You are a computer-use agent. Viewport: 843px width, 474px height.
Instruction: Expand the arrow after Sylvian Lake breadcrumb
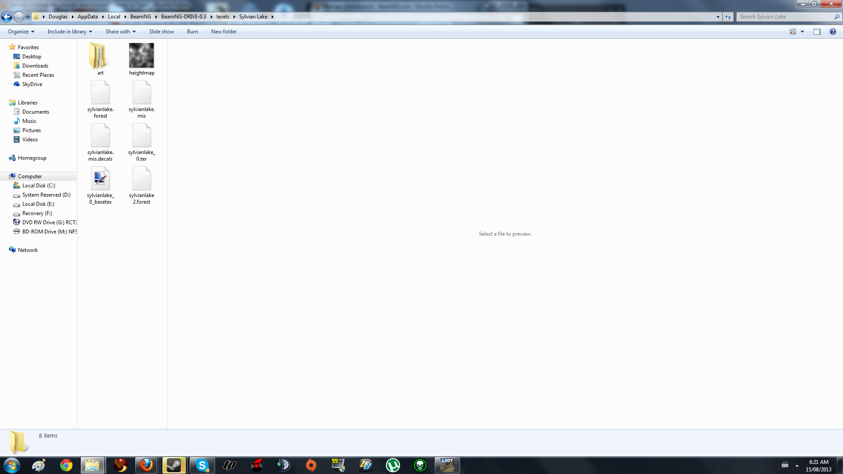click(272, 17)
